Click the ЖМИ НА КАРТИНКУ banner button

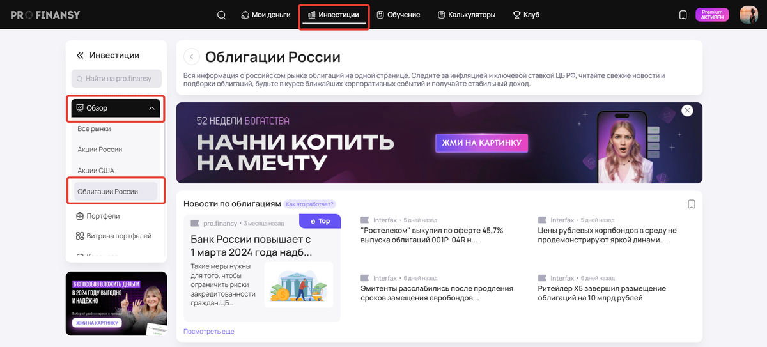click(482, 143)
